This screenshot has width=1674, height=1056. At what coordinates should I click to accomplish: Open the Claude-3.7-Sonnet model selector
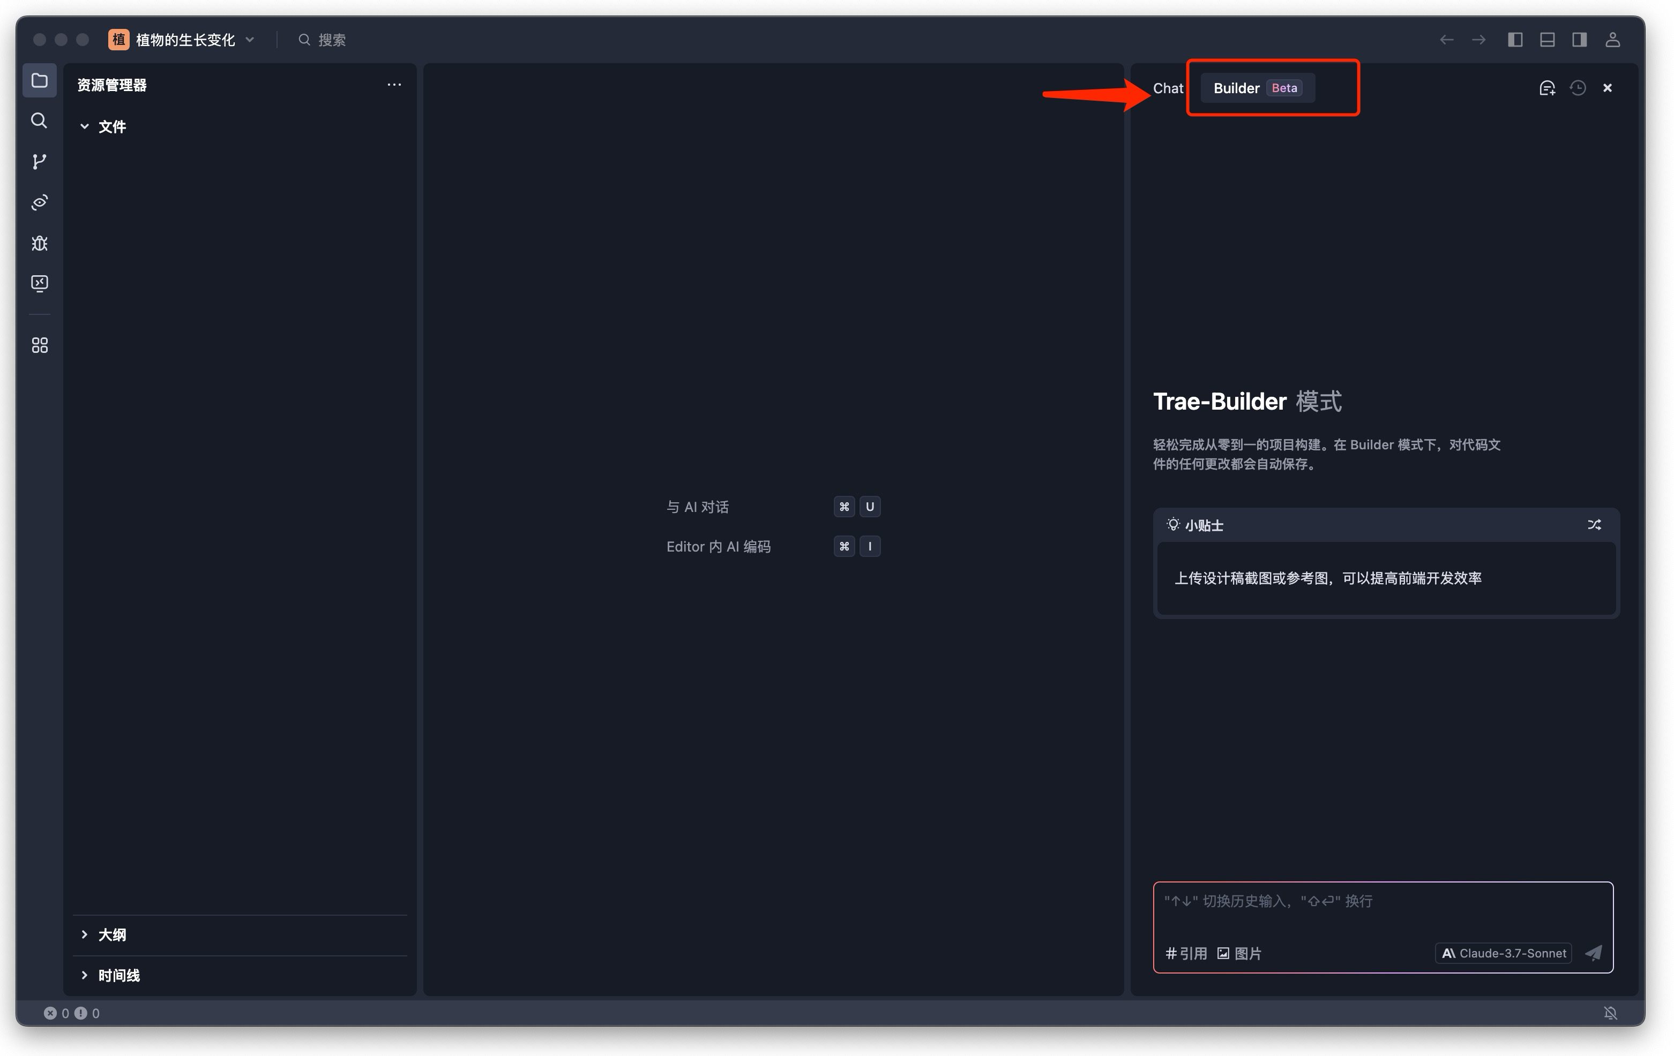1504,953
